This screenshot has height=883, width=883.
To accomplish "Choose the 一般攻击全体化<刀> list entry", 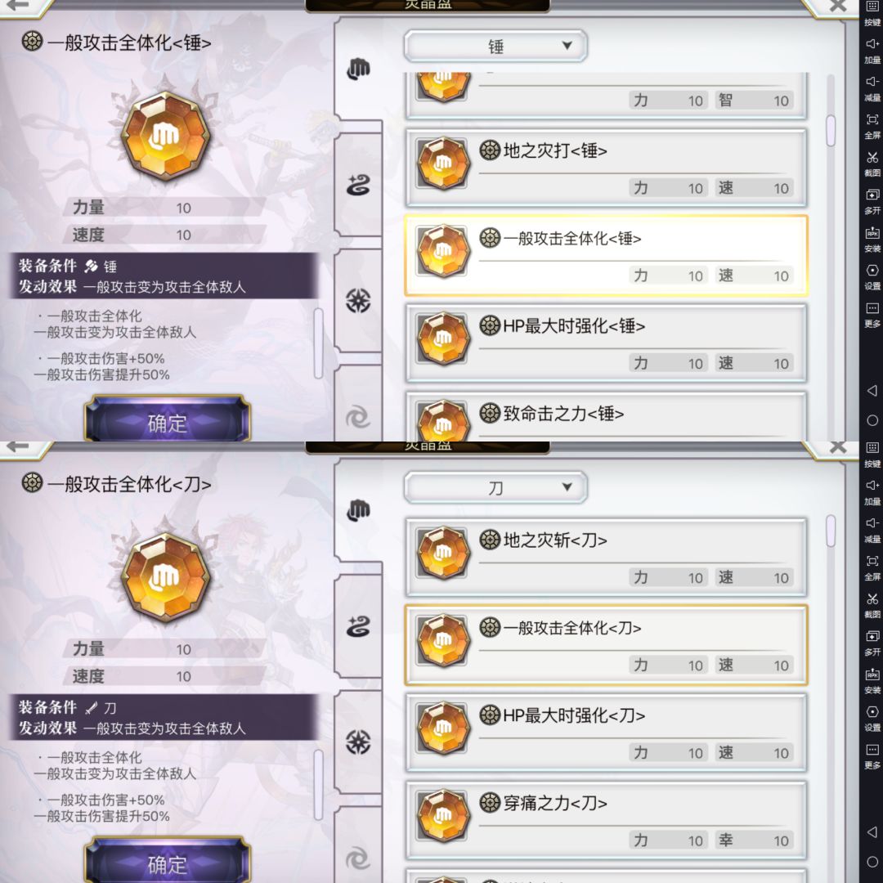I will tap(607, 645).
